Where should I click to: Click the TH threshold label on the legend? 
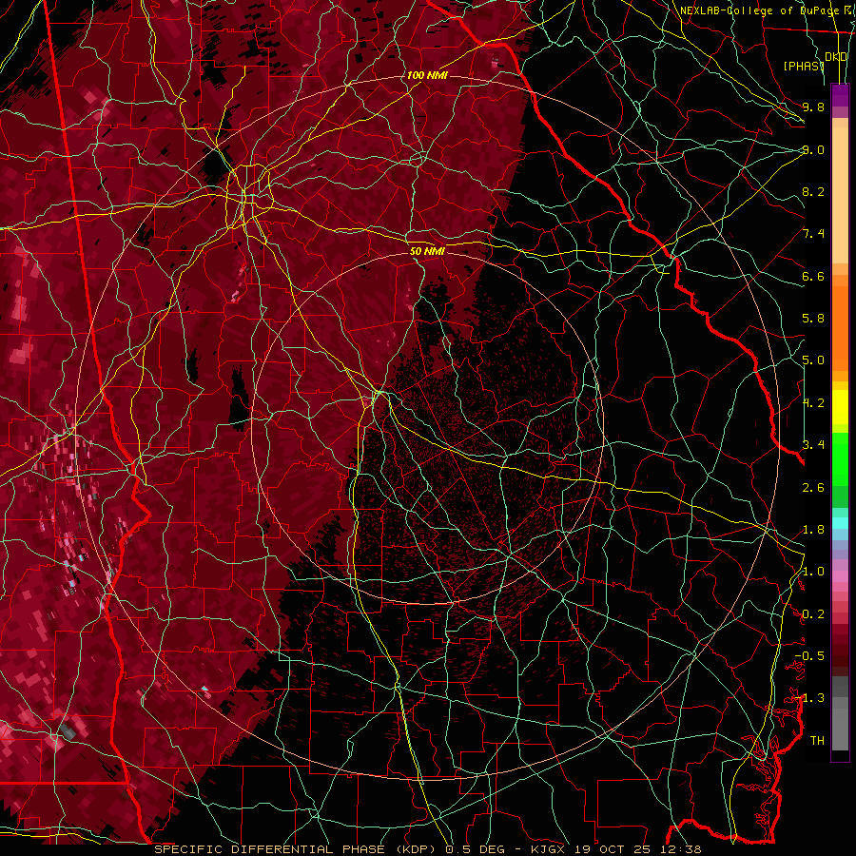pyautogui.click(x=817, y=741)
